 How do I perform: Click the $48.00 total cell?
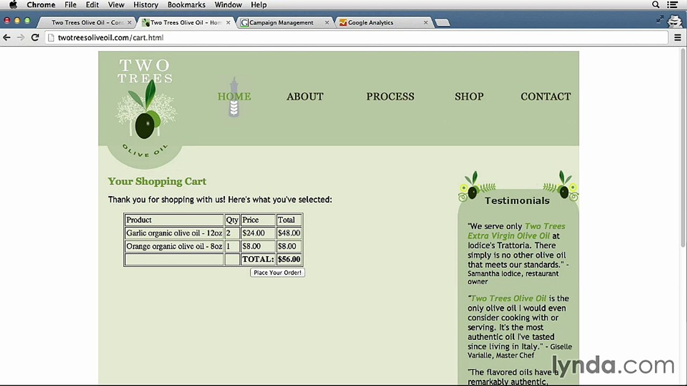click(289, 233)
